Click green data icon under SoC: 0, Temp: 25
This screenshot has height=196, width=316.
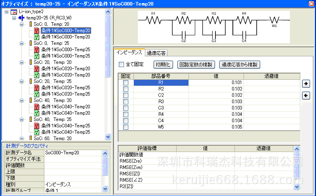point(36,56)
